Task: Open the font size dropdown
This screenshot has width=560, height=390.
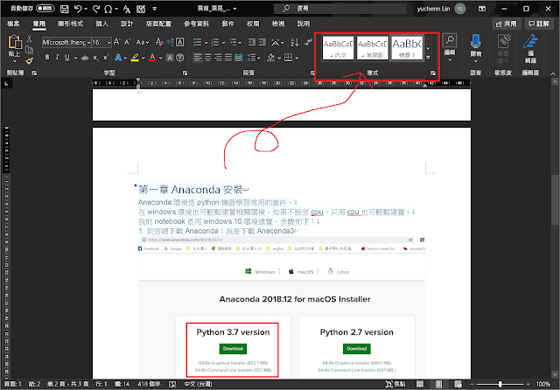Action: click(x=108, y=43)
